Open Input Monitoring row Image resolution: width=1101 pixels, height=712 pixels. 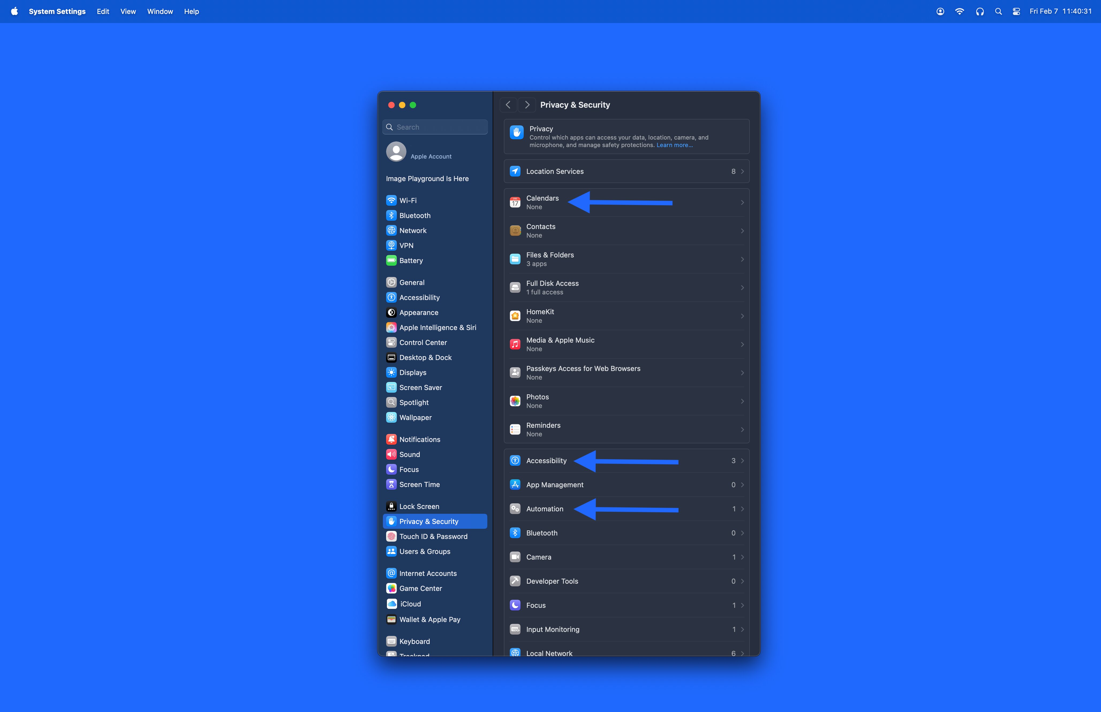[627, 629]
